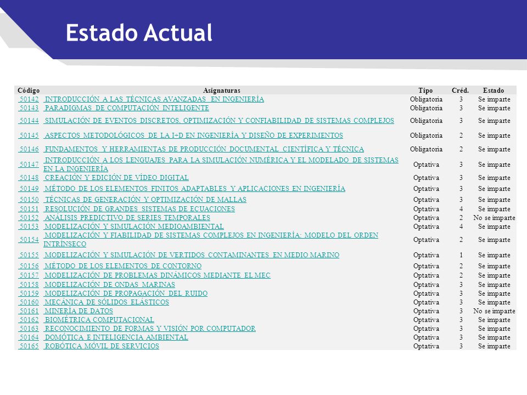Open MODELIZACIÓN DE PROPAGACIÓN DEL RUIDO link
This screenshot has height=395, width=527.
click(x=126, y=293)
